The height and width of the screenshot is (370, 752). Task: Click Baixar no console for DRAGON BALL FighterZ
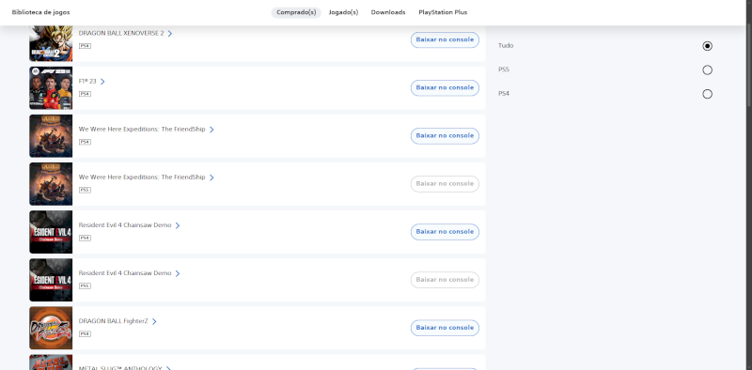[x=445, y=328]
